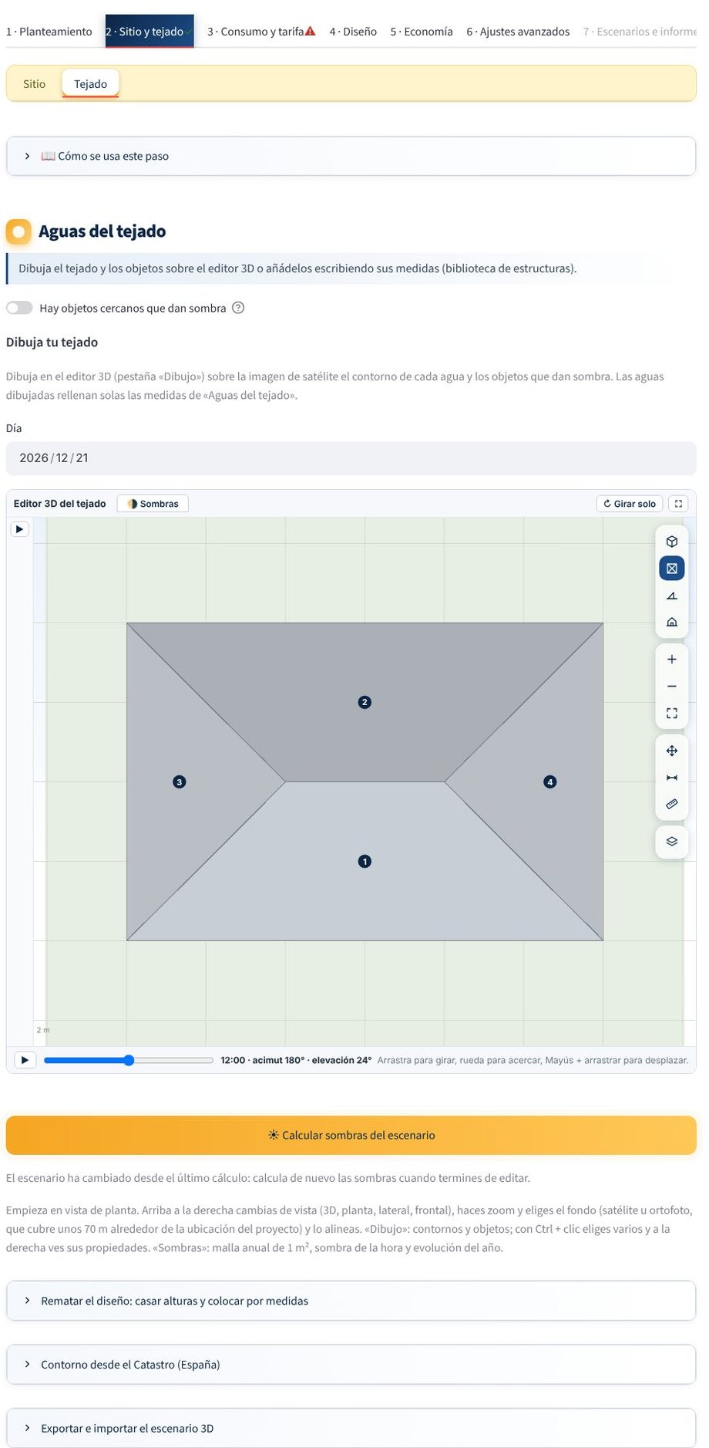Select step '2 · Sitio y tejado'

tap(150, 32)
